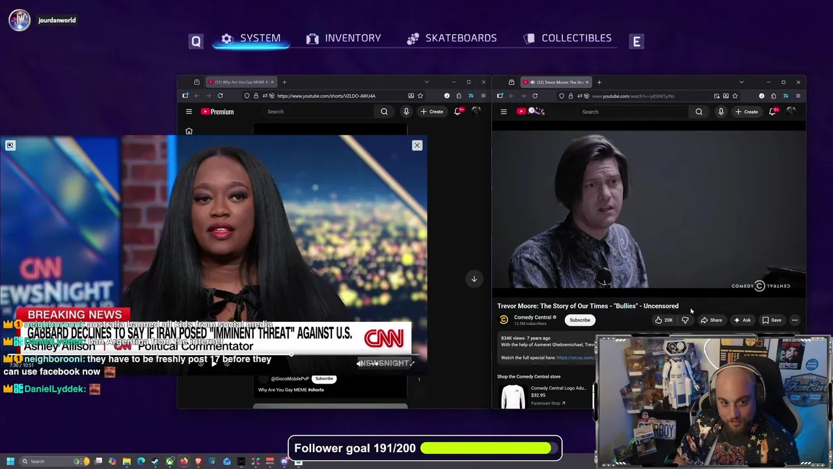Close the CNN overlay video with the X
Viewport: 833px width, 469px height.
click(x=417, y=145)
